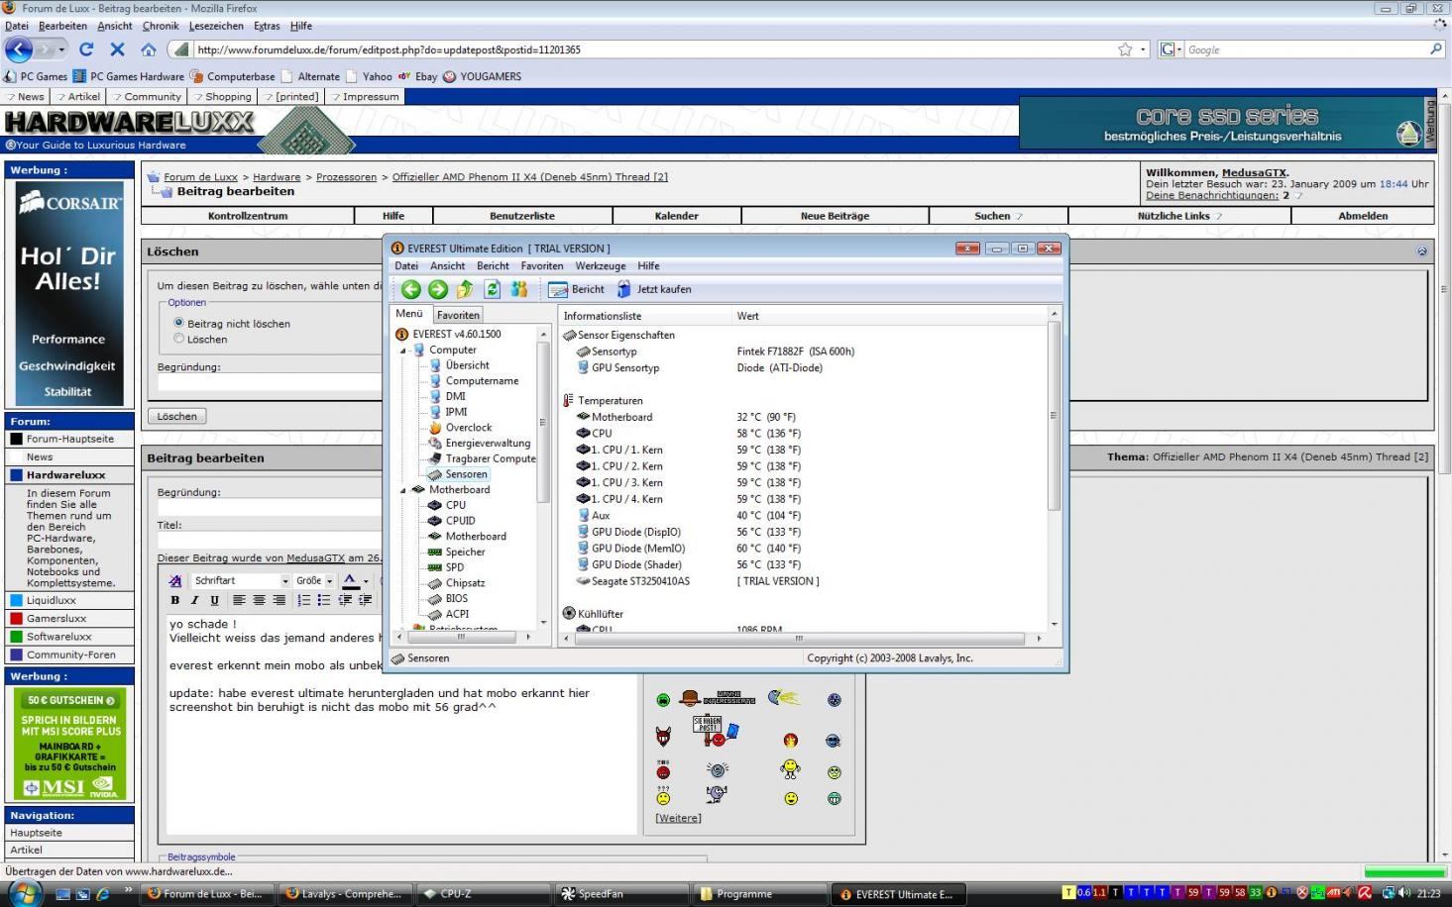Bookmark page with star icon

(1125, 50)
